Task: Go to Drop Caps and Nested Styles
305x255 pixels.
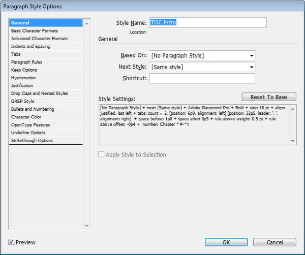Action: (x=46, y=93)
